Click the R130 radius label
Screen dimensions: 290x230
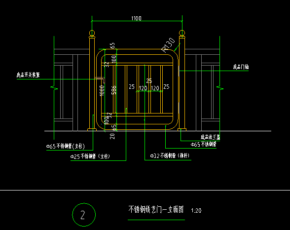pyautogui.click(x=168, y=45)
